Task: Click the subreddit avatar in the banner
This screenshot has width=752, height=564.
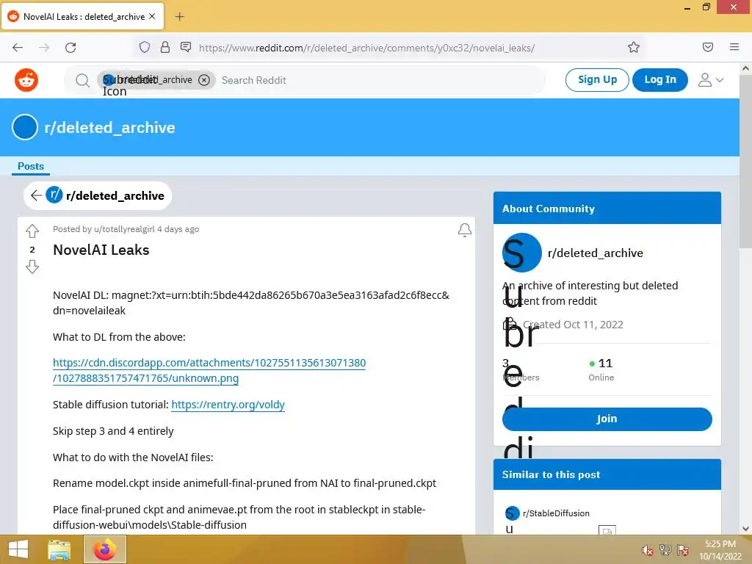Action: [x=25, y=128]
